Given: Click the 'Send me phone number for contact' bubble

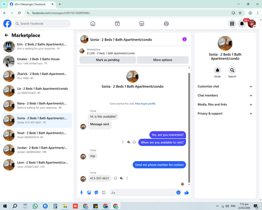Looking at the screenshot, I should (159, 165).
